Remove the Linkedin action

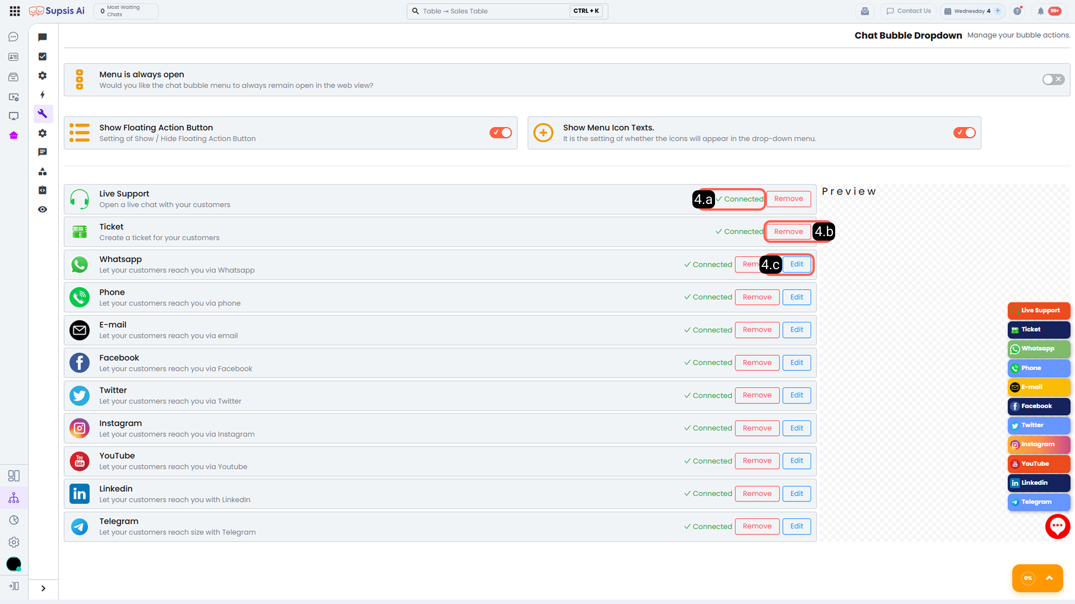(x=757, y=493)
